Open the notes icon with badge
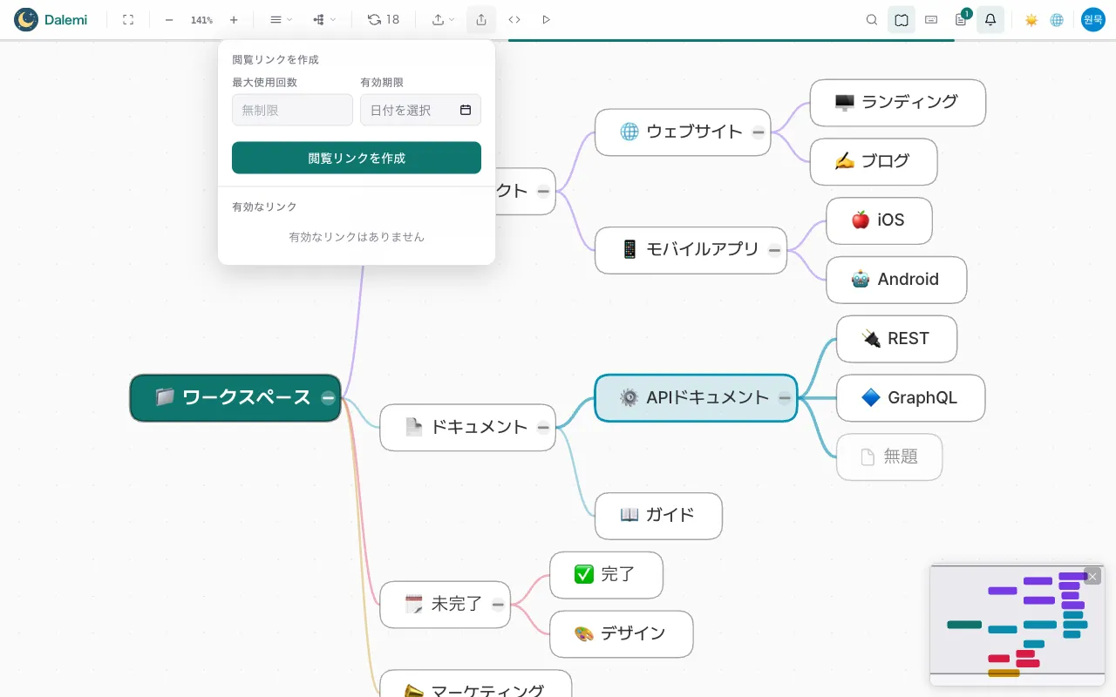Viewport: 1116px width, 697px height. point(961,19)
